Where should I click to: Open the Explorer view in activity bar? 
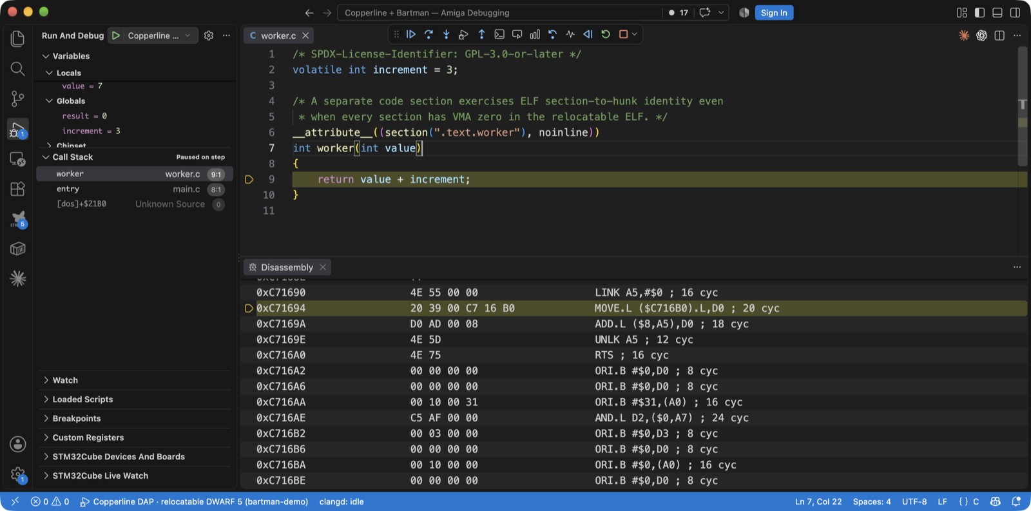(18, 39)
